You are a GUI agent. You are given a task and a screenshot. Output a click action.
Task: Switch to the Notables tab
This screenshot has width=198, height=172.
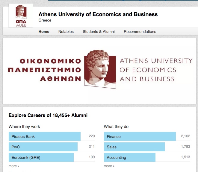tap(66, 32)
